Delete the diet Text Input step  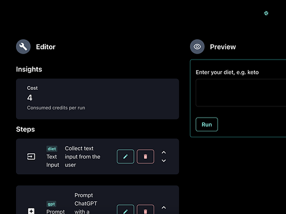[x=145, y=156]
